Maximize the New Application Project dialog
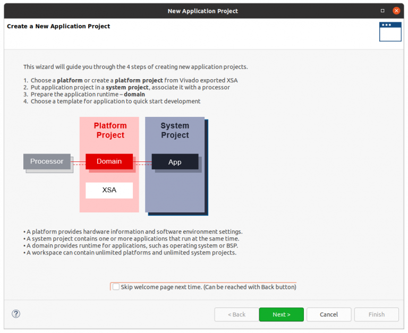Screen dimensions: 408x333 click(x=382, y=11)
